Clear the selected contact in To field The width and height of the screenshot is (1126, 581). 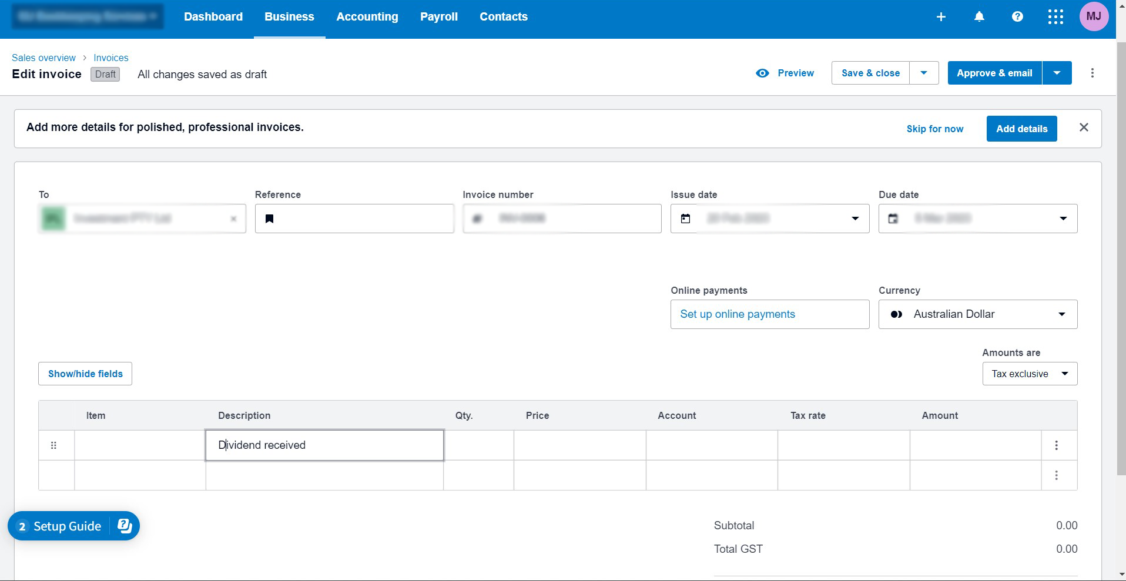[x=233, y=219]
